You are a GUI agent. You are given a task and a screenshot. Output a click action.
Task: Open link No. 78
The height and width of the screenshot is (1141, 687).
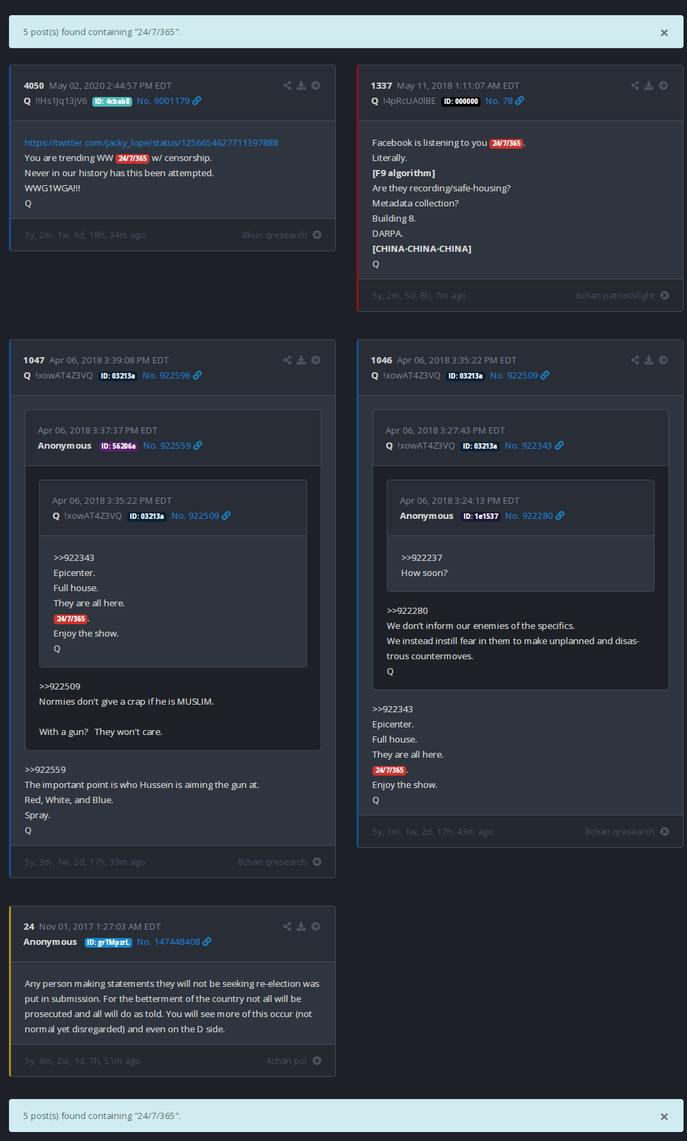coord(505,100)
